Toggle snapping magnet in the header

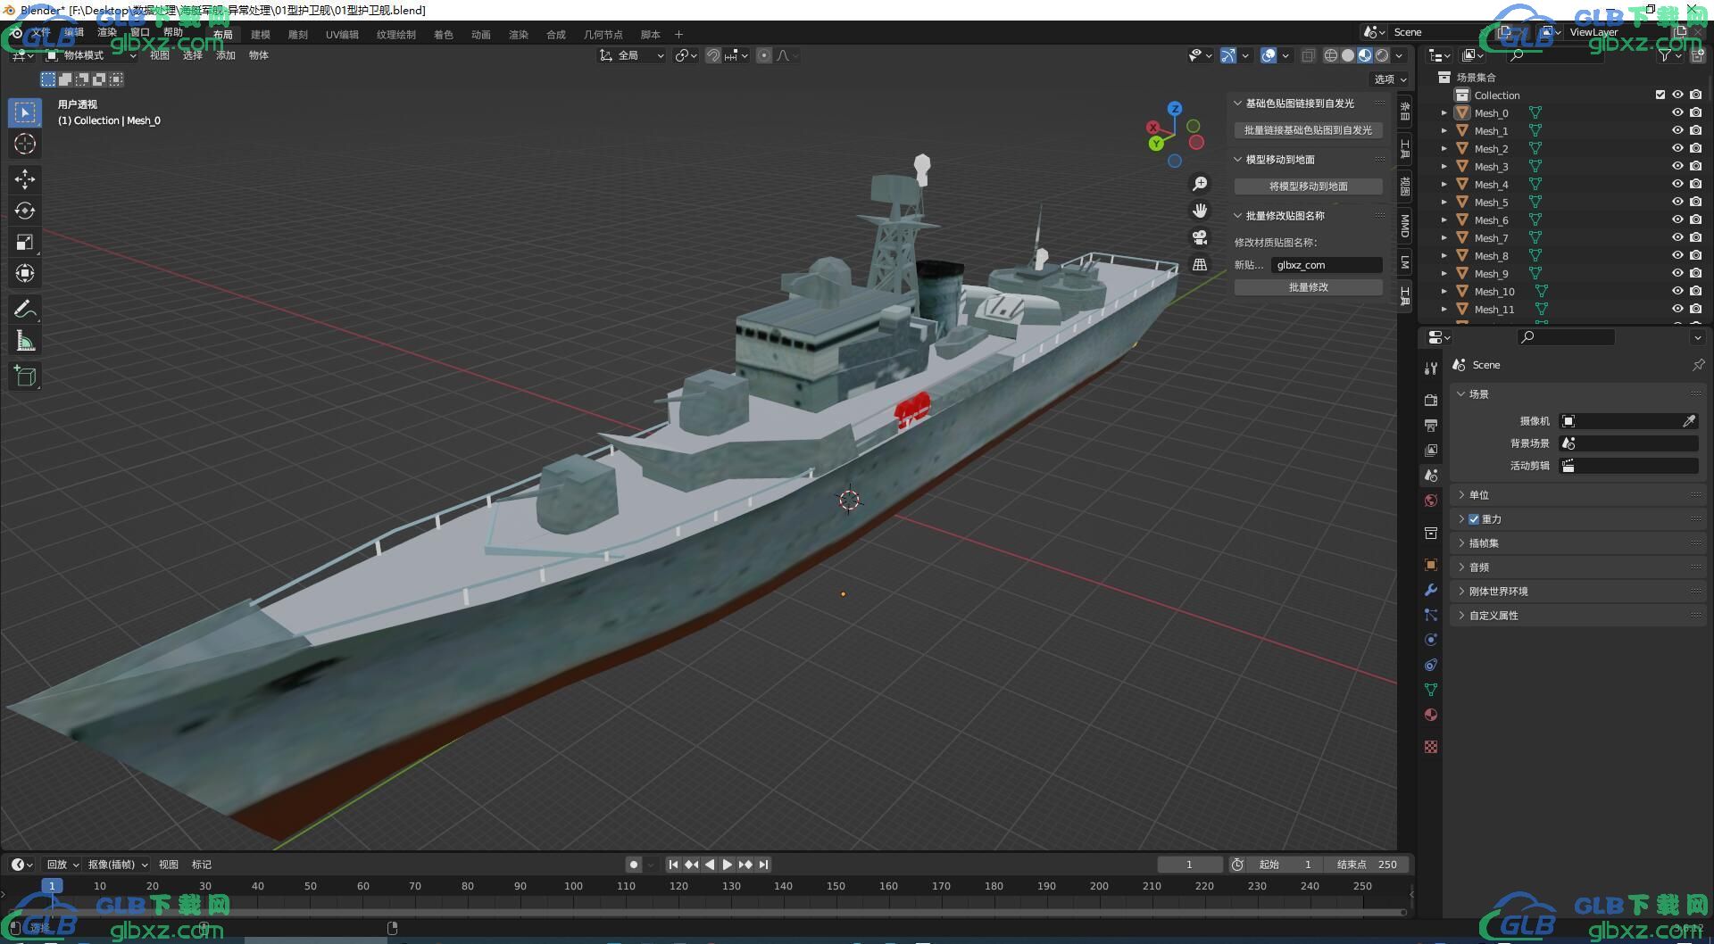tap(713, 55)
